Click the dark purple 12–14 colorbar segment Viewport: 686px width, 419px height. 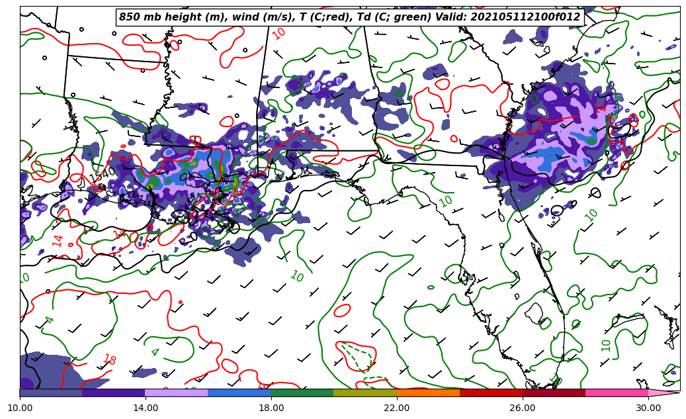(x=114, y=393)
